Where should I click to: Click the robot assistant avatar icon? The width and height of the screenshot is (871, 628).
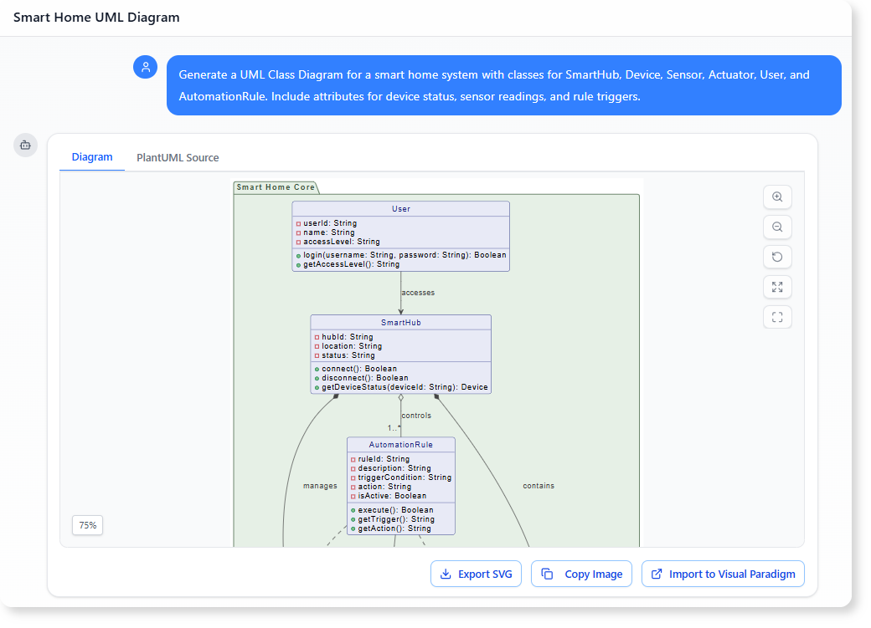[25, 145]
